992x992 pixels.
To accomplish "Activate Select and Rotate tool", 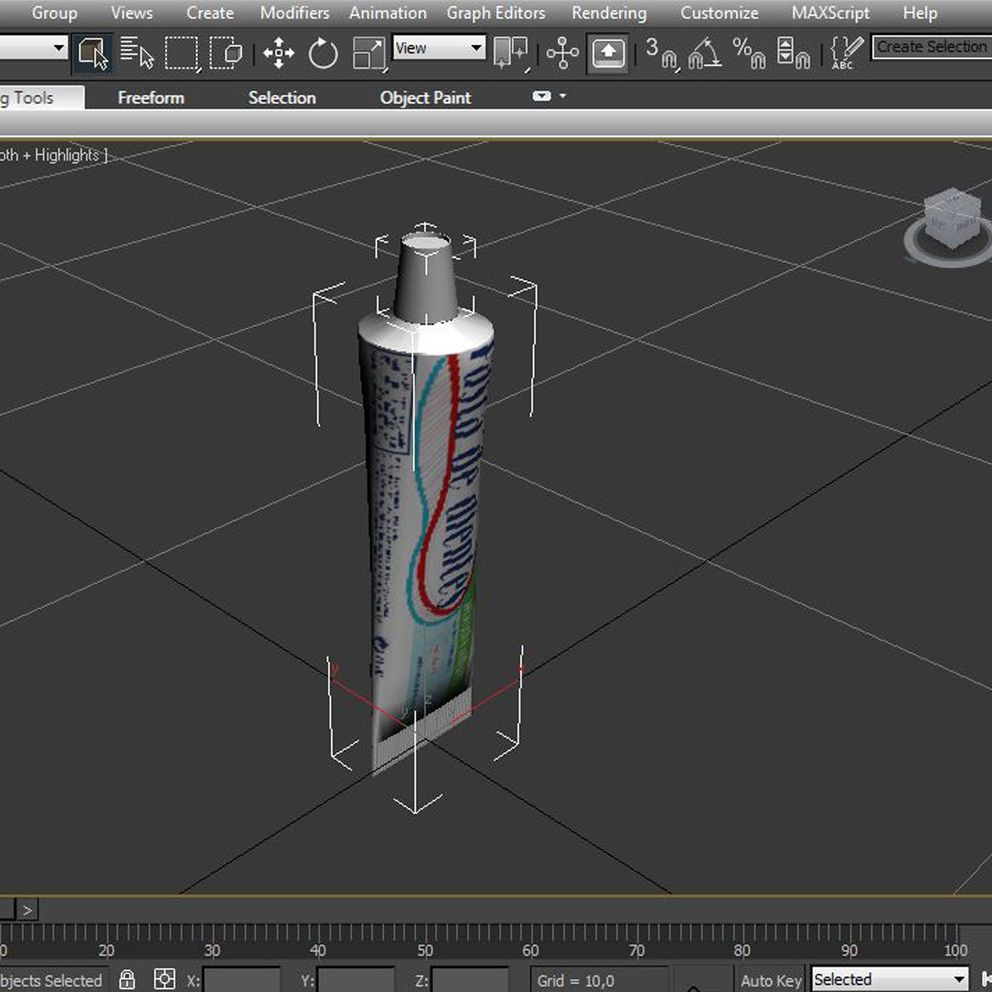I will pos(323,54).
